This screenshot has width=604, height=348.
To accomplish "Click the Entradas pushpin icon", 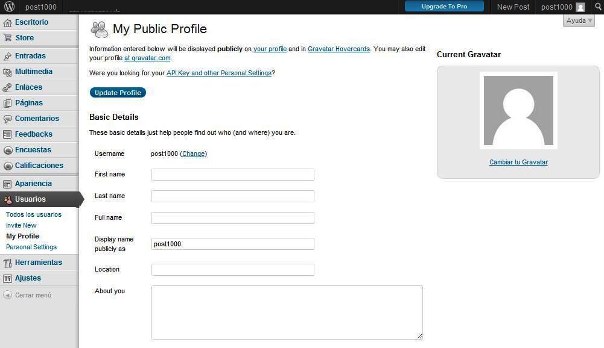I will pos(7,56).
